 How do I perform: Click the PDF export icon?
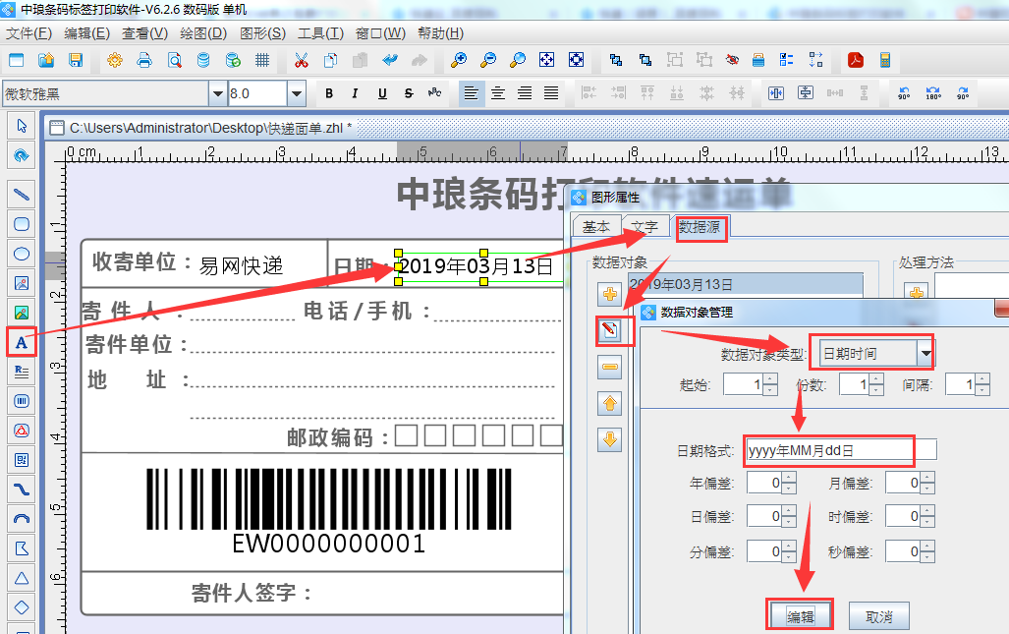pyautogui.click(x=856, y=60)
